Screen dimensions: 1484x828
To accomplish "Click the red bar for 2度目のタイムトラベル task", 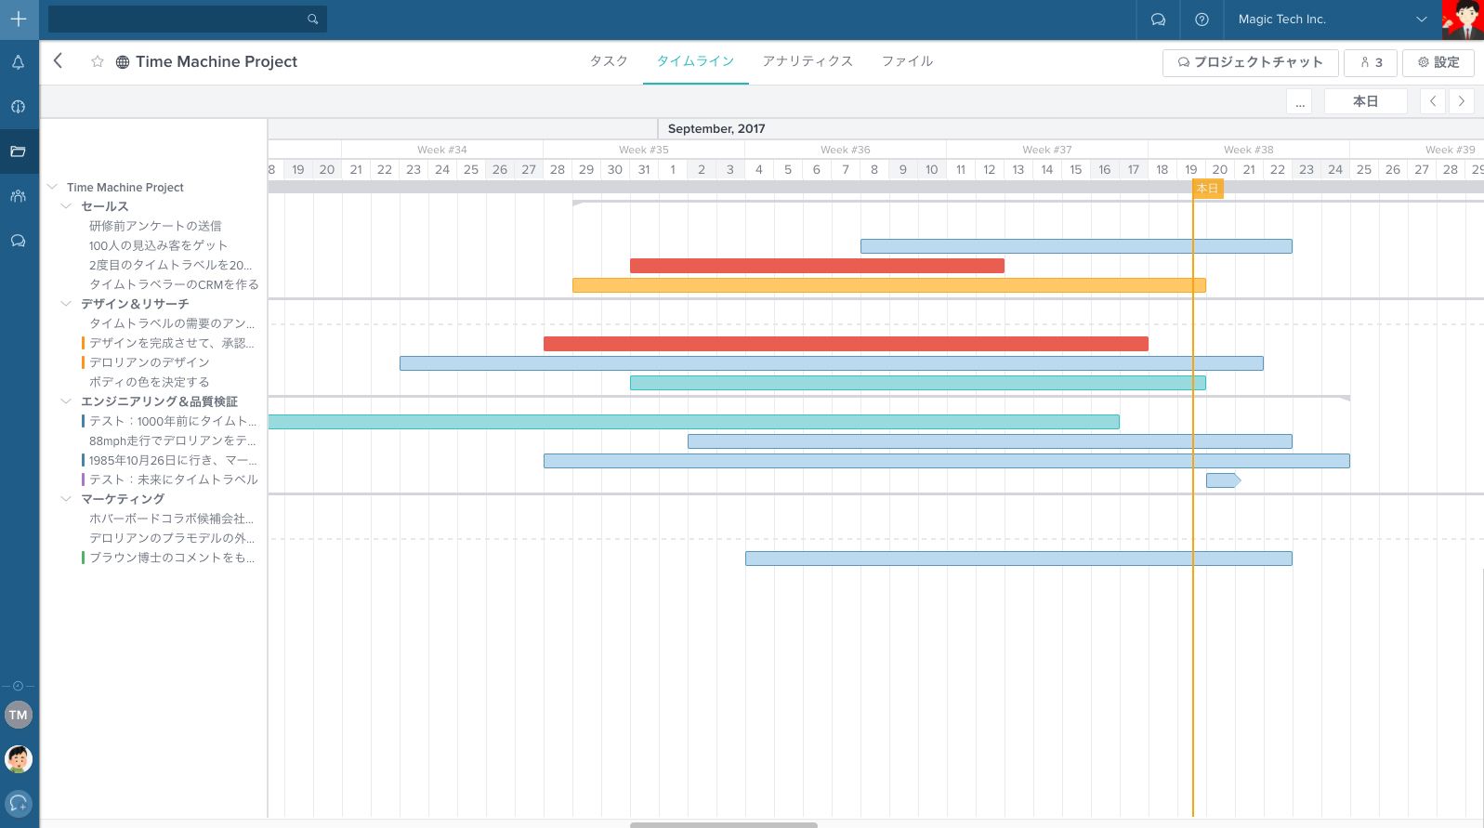I will click(817, 266).
